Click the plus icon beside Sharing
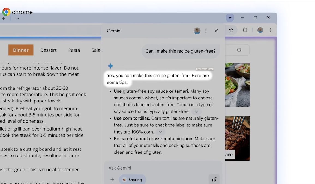 click(x=112, y=180)
